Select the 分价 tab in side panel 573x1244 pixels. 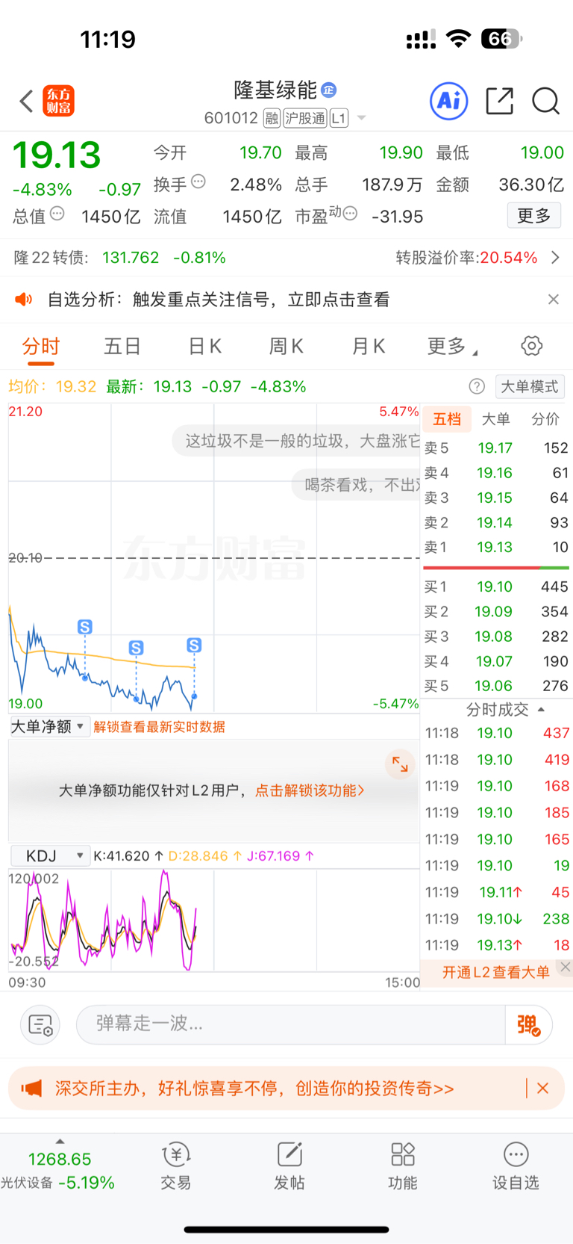coord(545,419)
